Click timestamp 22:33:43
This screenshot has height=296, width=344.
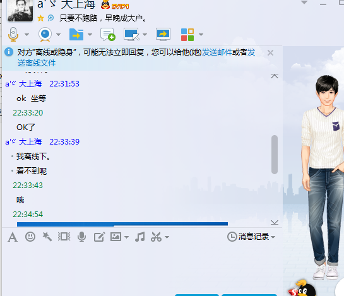click(x=28, y=186)
